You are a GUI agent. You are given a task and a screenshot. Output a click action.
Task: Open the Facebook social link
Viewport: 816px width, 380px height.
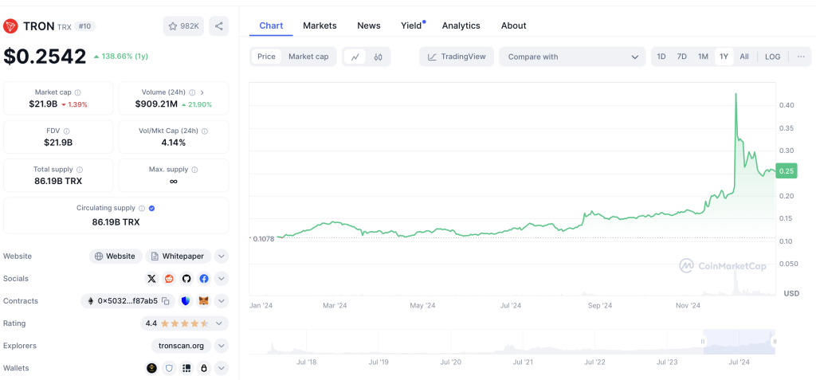204,279
